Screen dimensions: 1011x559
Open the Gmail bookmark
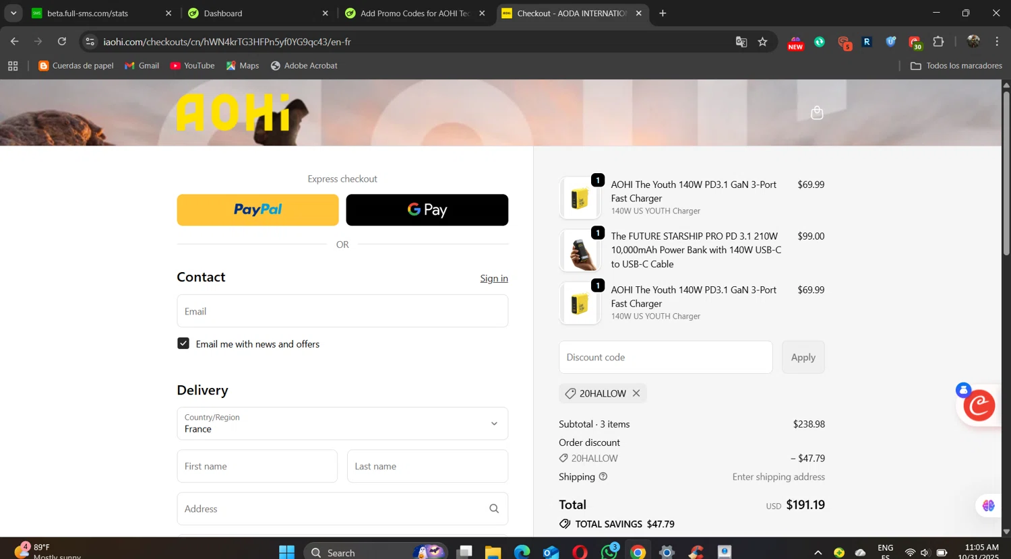(142, 66)
